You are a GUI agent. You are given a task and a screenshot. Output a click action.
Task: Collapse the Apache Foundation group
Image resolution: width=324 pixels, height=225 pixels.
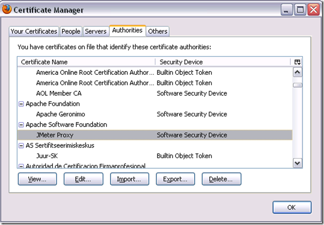point(21,104)
